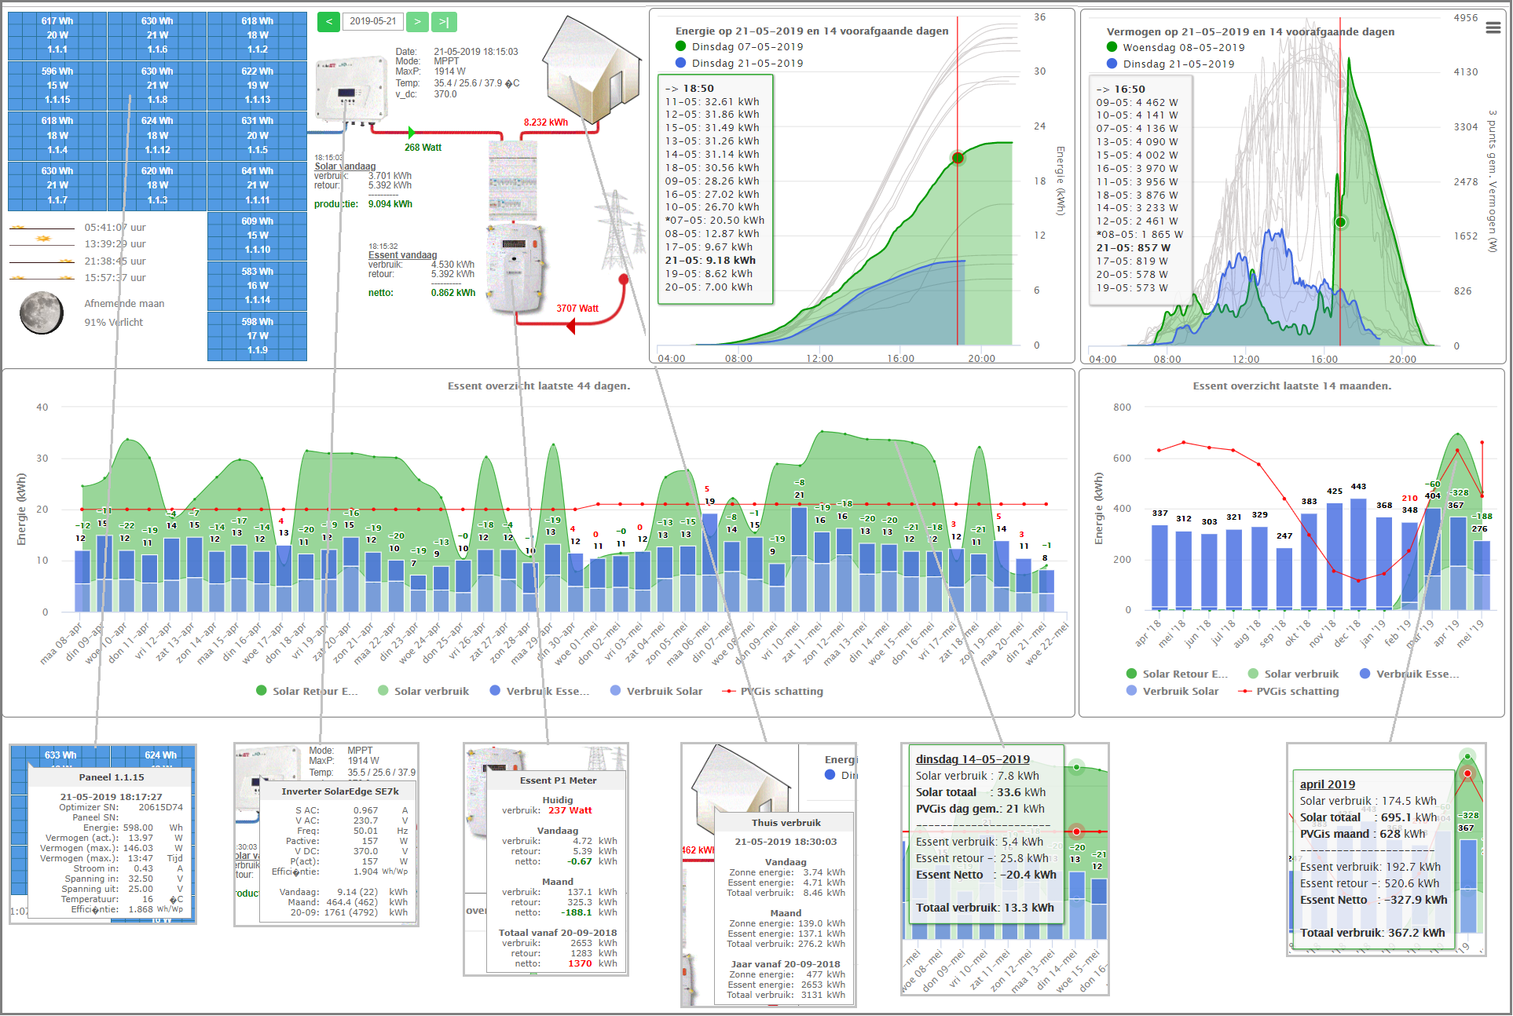Go to previous day with < button
This screenshot has height=1016, width=1513.
click(x=328, y=22)
